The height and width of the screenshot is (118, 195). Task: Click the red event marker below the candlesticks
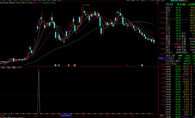tap(69, 65)
